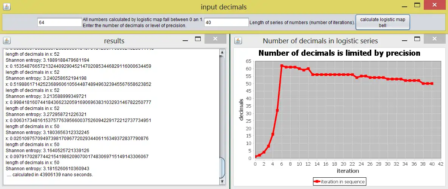Click the decimals y-axis label
Viewport: 448px width, 189px height.
[242, 109]
